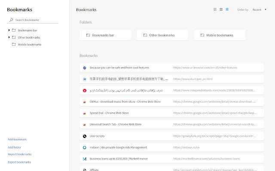This screenshot has height=171, width=275.
Task: Click the speed-dial webstore URL text
Action: pyautogui.click(x=215, y=113)
